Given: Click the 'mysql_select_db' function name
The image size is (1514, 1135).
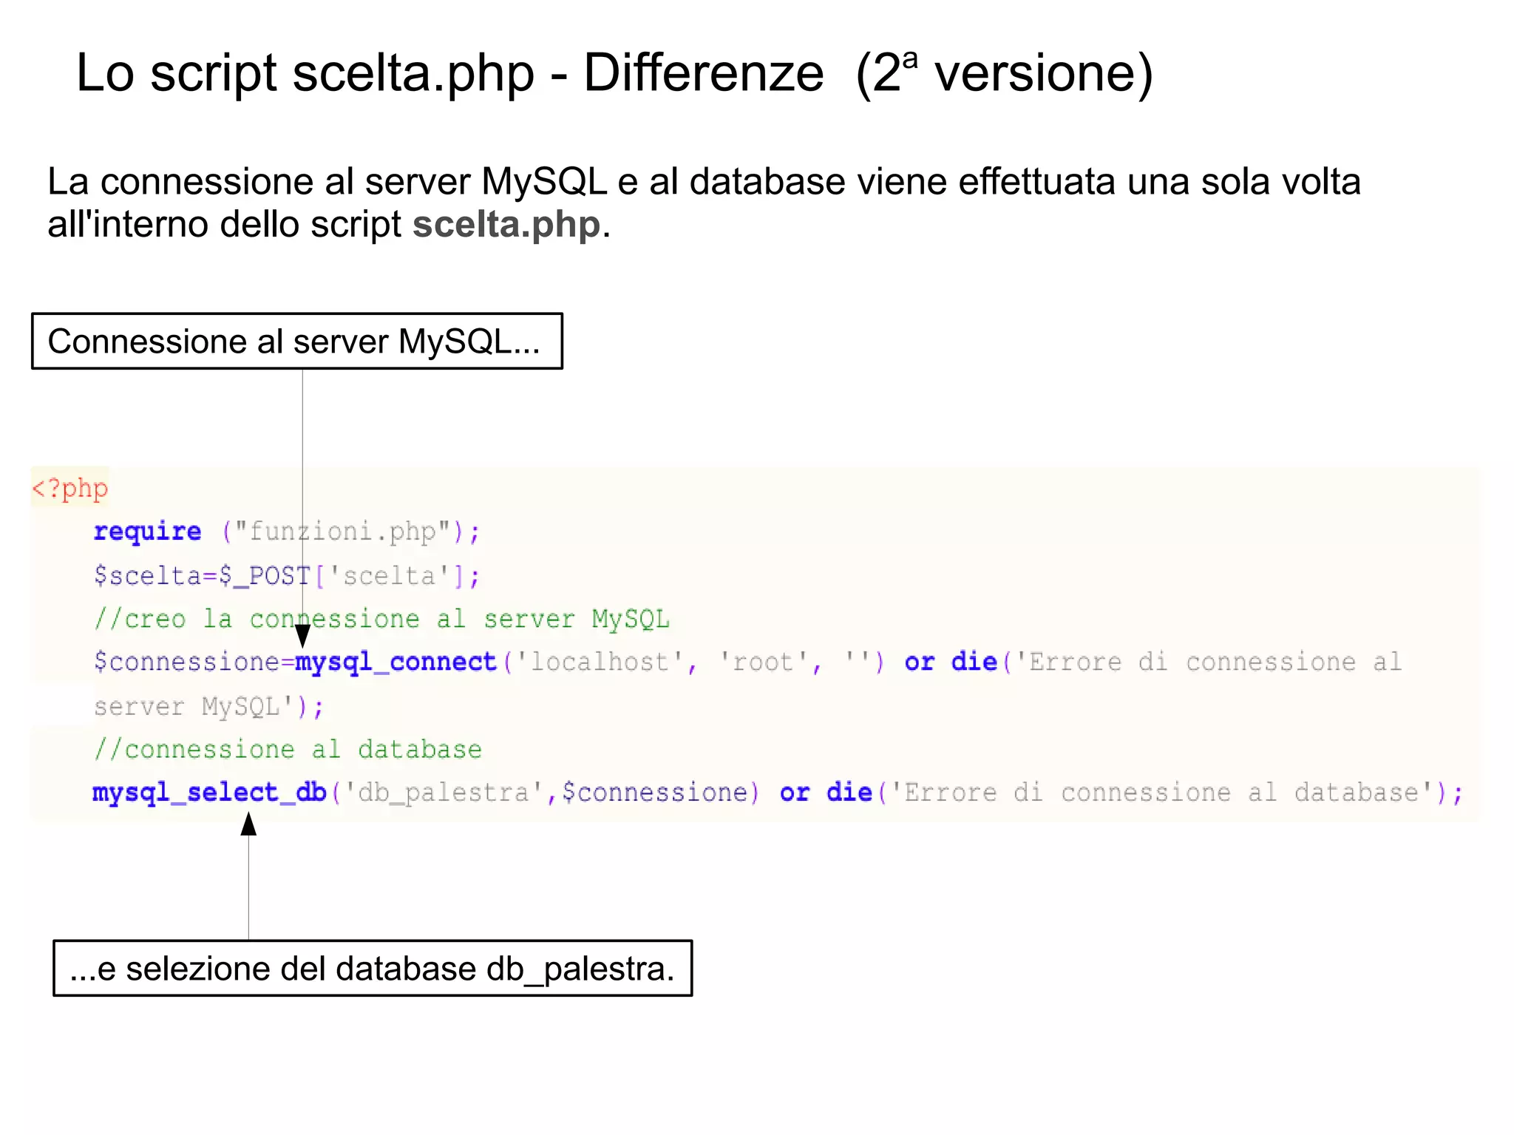Looking at the screenshot, I should [210, 792].
